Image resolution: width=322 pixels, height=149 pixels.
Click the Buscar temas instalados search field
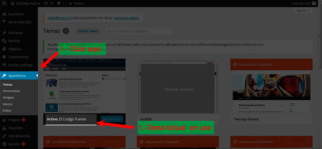click(x=139, y=31)
